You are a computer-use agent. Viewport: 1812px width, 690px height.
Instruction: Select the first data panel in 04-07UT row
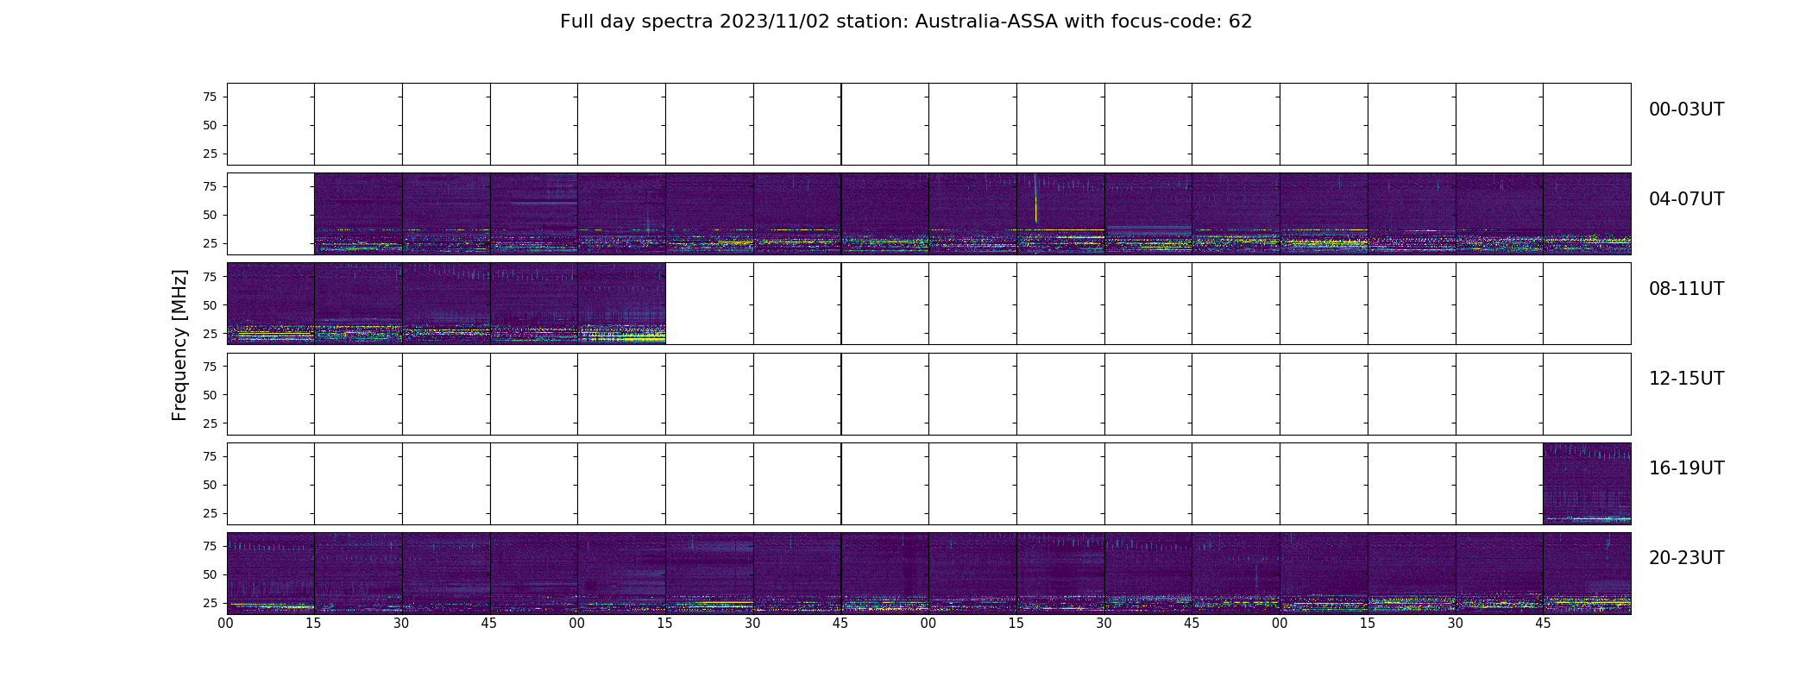coord(358,213)
